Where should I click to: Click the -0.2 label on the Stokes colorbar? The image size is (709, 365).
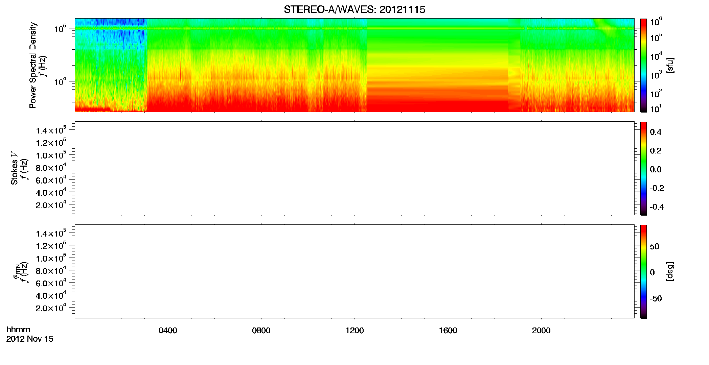pos(657,188)
